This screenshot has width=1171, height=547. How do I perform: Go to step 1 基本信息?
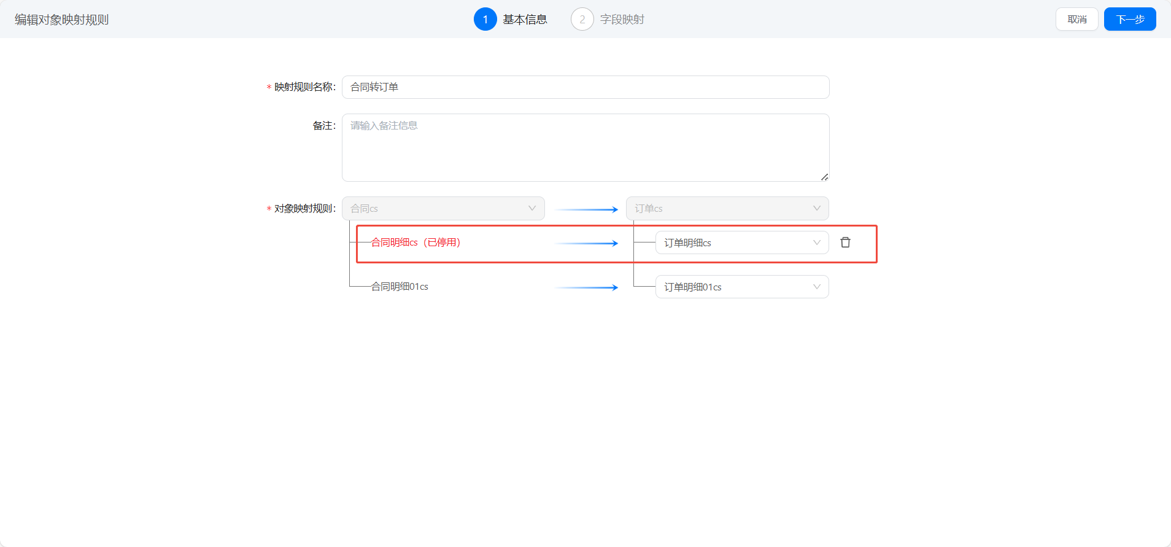point(511,19)
